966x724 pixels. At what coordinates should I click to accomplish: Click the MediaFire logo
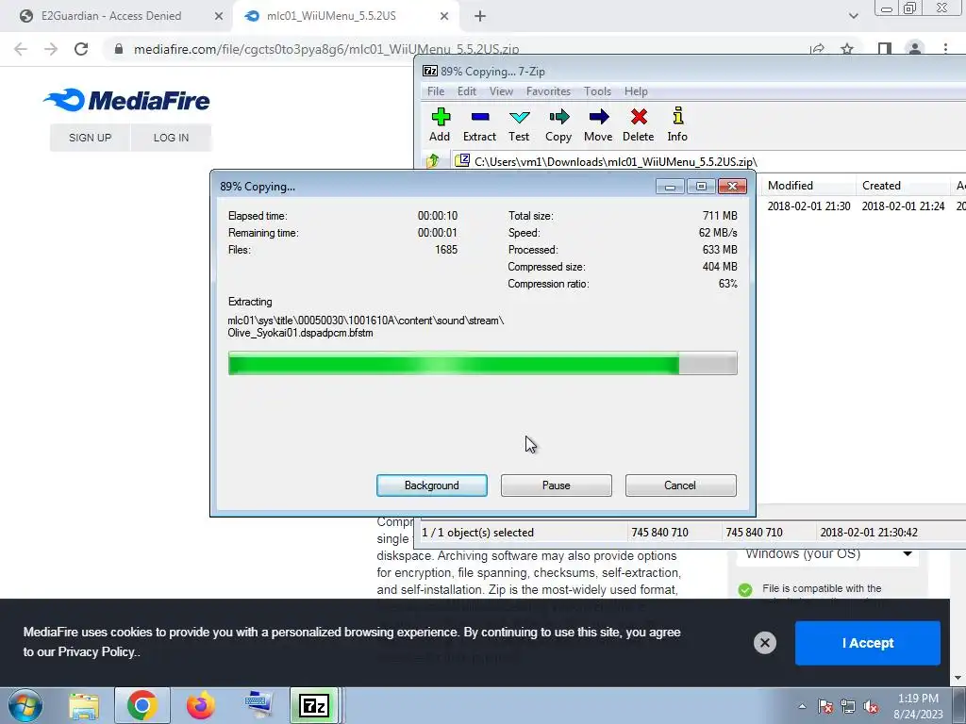click(126, 100)
